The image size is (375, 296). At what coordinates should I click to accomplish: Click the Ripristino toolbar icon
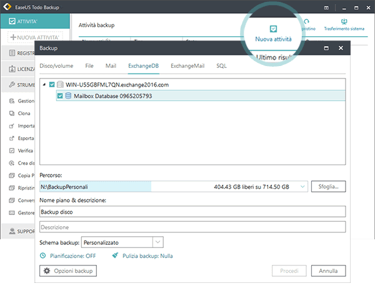click(306, 22)
